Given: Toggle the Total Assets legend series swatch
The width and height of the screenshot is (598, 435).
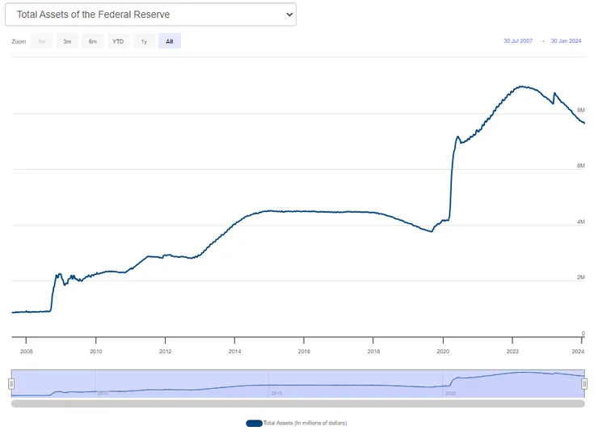Looking at the screenshot, I should point(254,423).
